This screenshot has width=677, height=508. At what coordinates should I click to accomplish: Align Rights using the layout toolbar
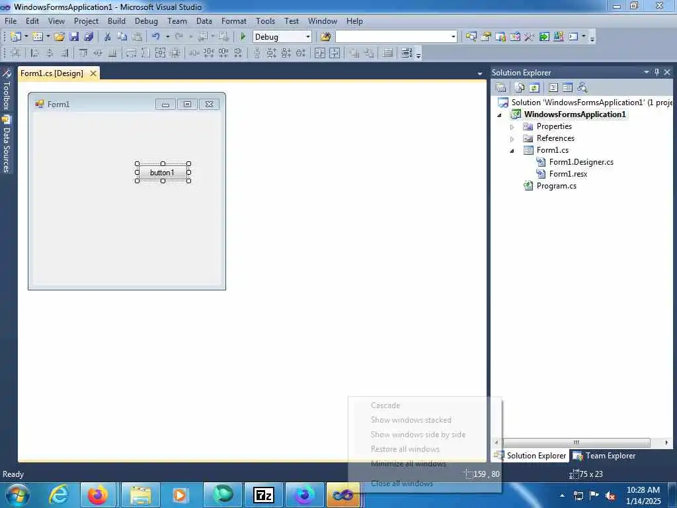64,53
